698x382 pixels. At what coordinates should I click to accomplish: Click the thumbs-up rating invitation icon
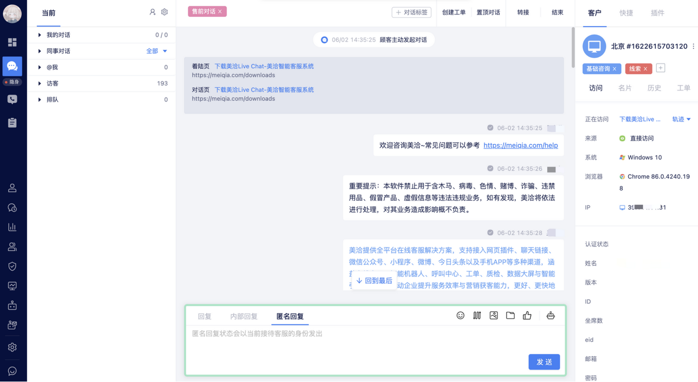point(527,316)
